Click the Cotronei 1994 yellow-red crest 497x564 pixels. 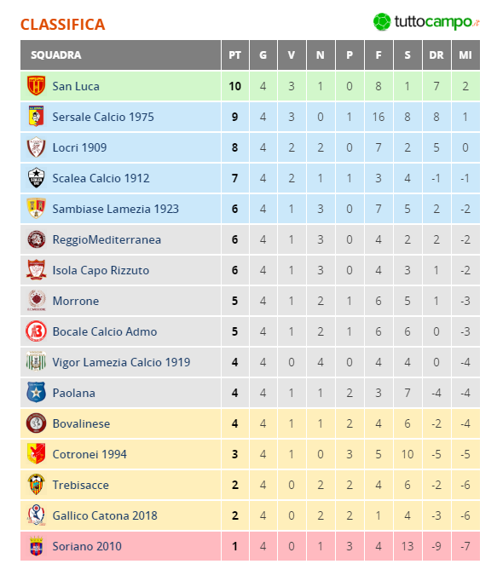[37, 454]
